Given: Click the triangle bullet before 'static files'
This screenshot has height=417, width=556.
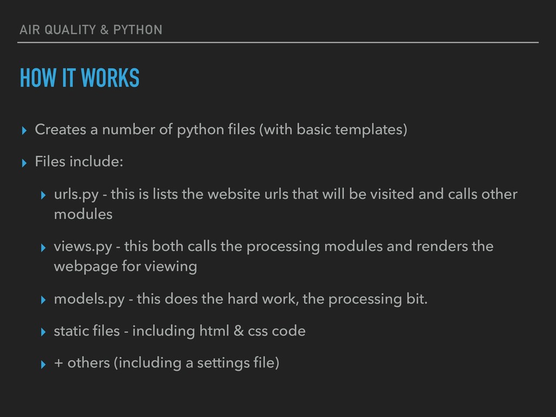Looking at the screenshot, I should [x=43, y=332].
